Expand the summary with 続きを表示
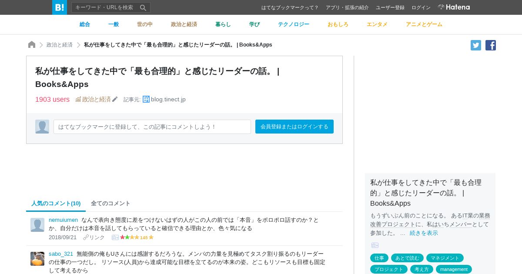 point(424,233)
